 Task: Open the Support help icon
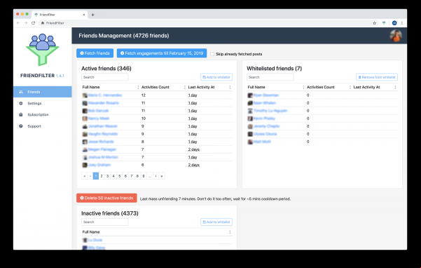pos(21,126)
